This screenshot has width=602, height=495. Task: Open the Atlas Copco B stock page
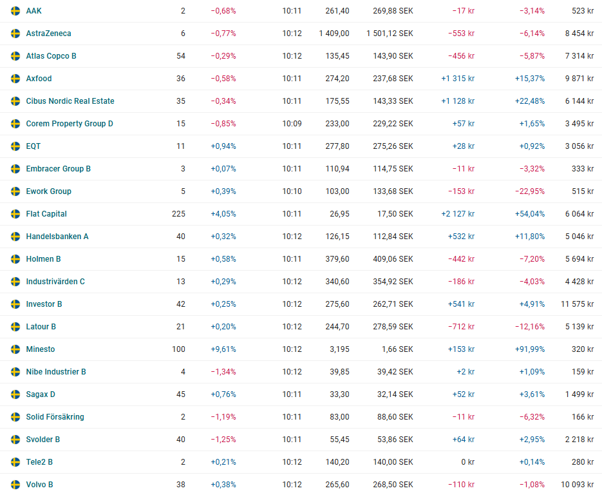coord(51,56)
